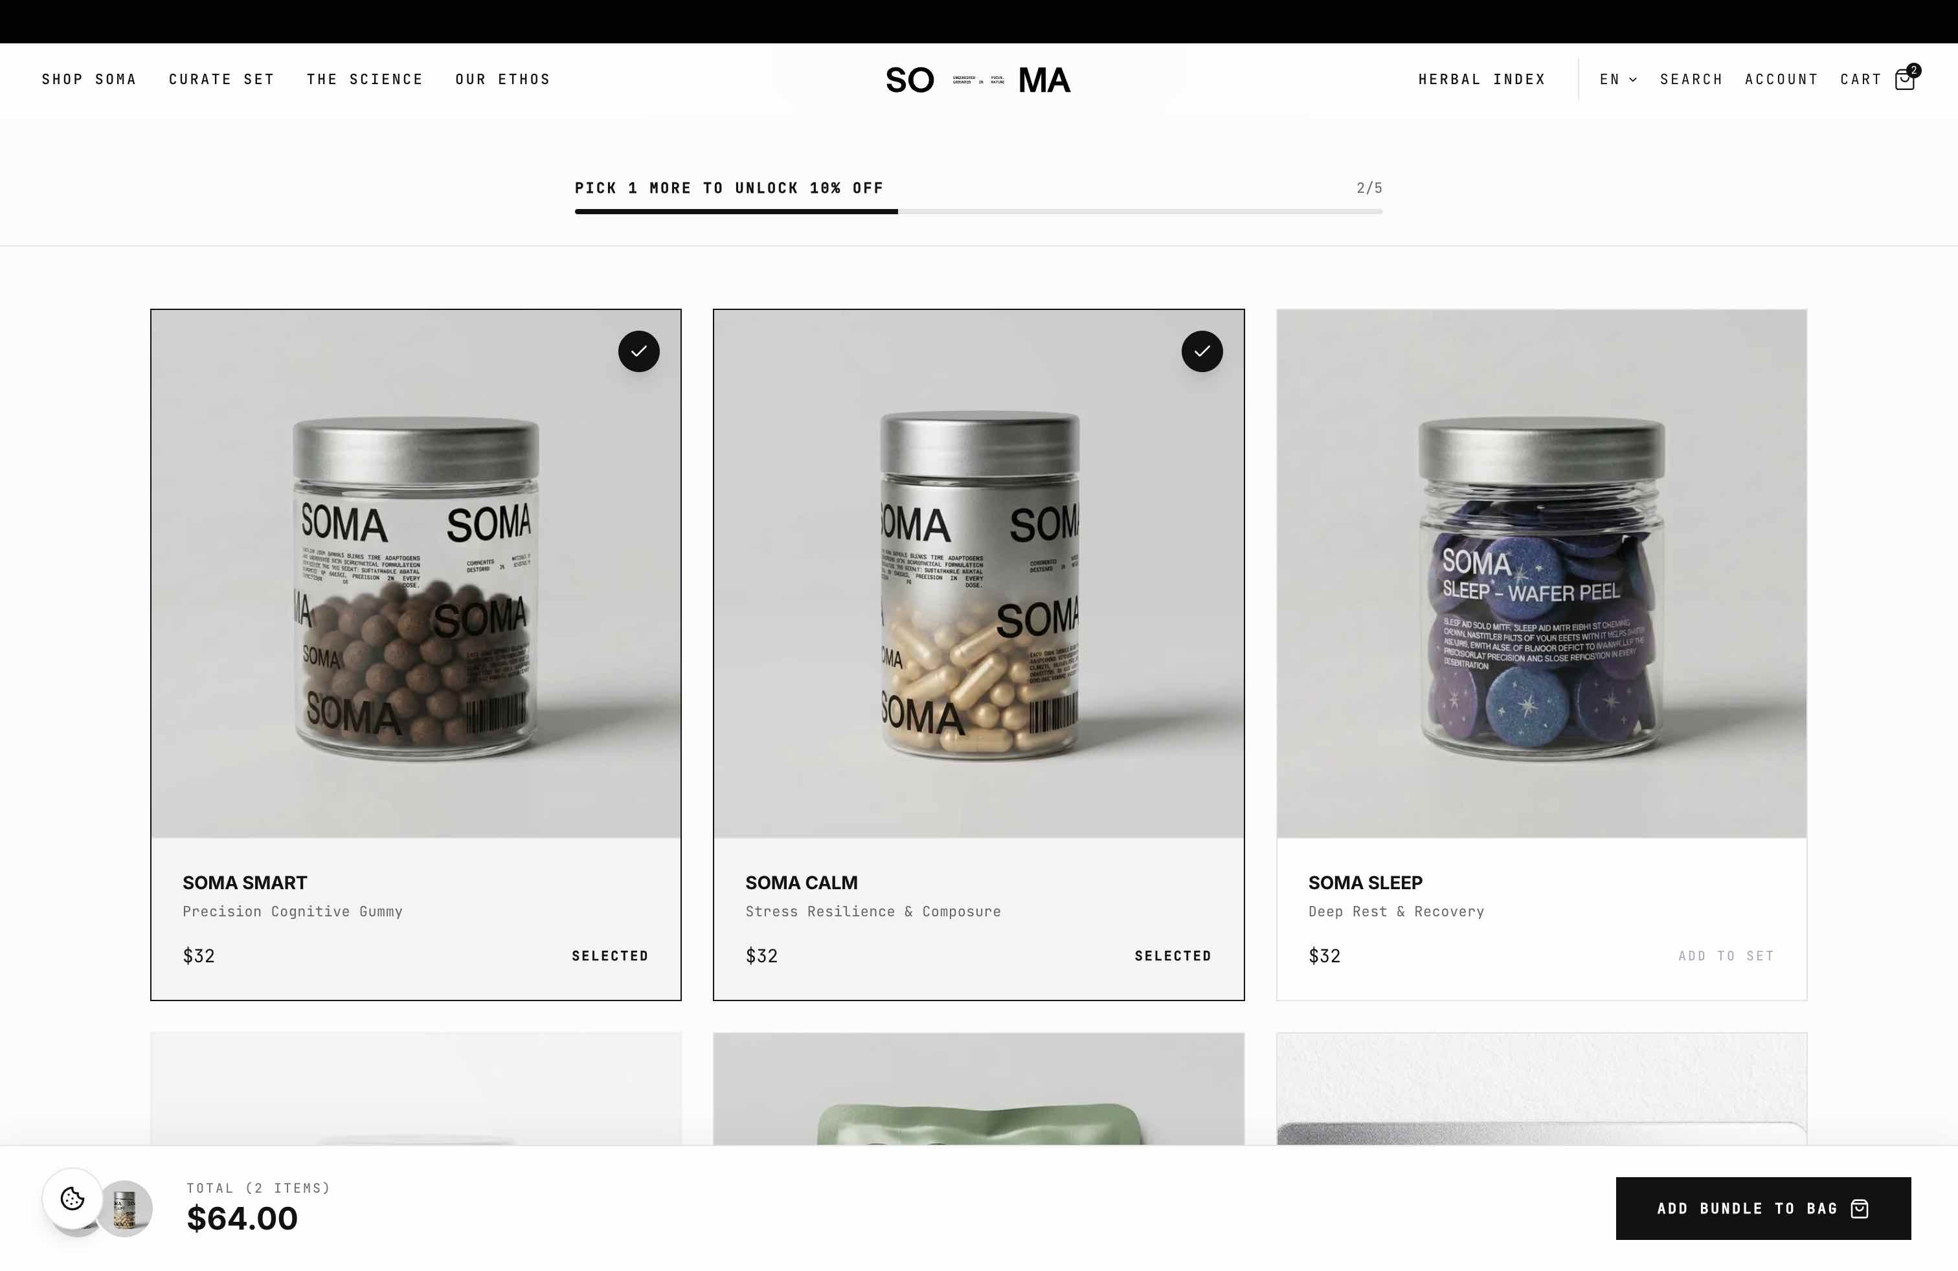Toggle SELECTED label on SOMA CALM
The image size is (1958, 1271).
click(x=1173, y=955)
